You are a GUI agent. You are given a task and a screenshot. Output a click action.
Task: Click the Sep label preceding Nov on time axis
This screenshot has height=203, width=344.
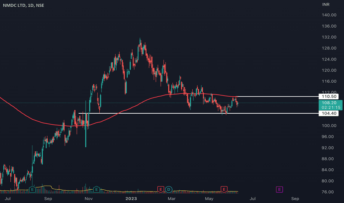coord(48,199)
